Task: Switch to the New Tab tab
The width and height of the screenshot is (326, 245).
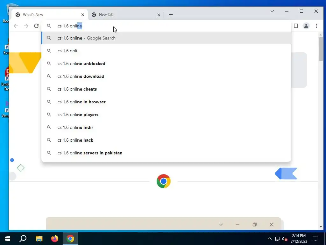Action: 126,15
